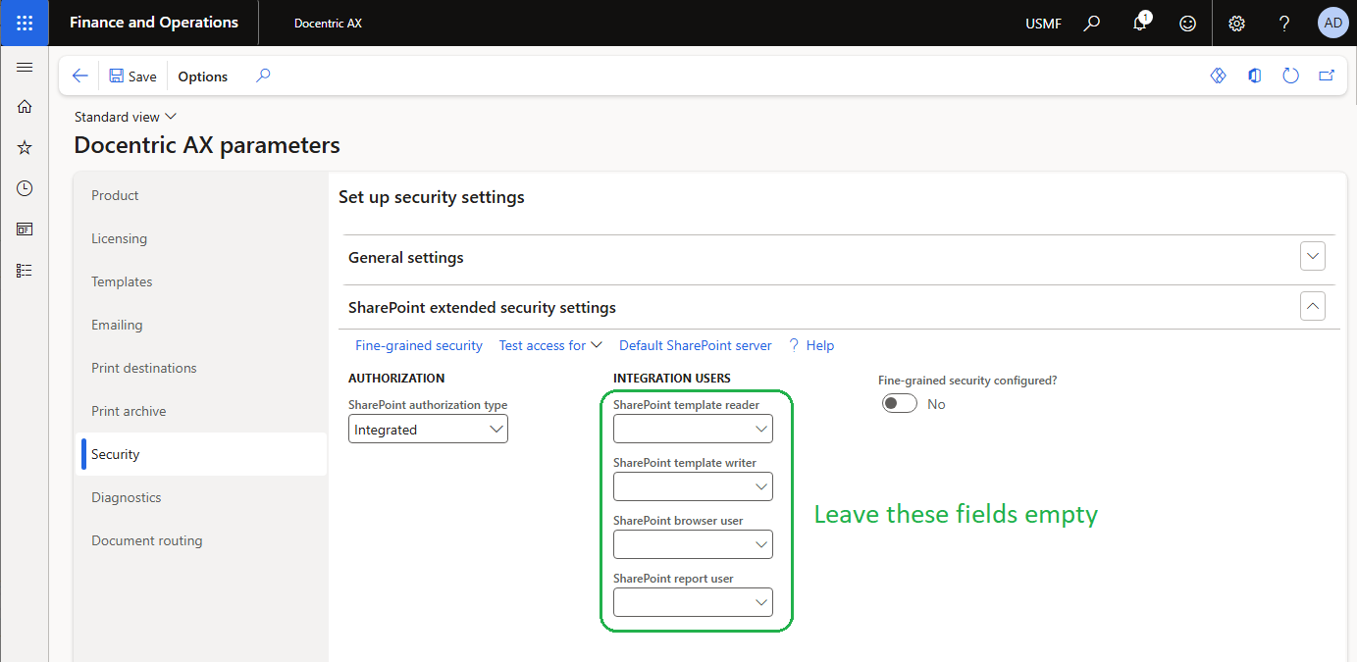Click the back arrow icon
Image resolution: width=1357 pixels, height=662 pixels.
(80, 76)
